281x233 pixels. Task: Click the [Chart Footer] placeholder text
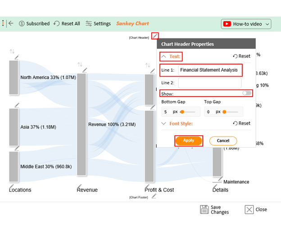click(x=139, y=197)
